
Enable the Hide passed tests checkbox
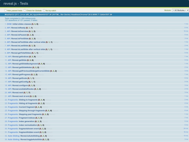point(5,10)
